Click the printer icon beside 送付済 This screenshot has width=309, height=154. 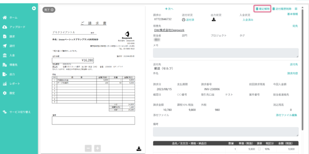(184, 20)
